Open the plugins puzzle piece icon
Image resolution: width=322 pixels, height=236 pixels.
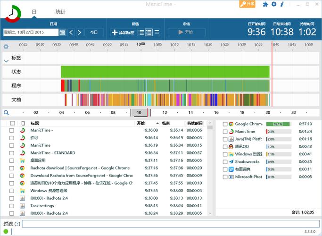[265, 4]
